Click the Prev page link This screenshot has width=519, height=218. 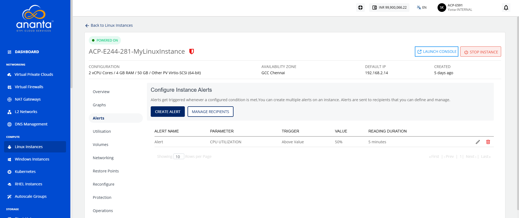coord(449,156)
